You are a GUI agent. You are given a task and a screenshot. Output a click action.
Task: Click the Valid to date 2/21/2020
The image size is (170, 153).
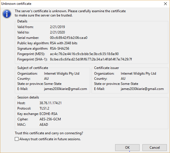(57, 32)
